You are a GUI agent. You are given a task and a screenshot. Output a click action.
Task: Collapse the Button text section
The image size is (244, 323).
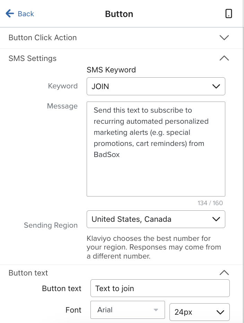[224, 273]
